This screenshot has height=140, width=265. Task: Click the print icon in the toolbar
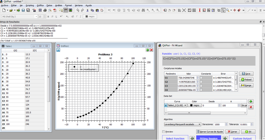pyautogui.click(x=45, y=10)
